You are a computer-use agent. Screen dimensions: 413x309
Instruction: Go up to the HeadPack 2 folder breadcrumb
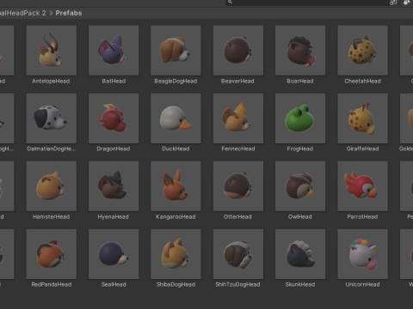(22, 13)
